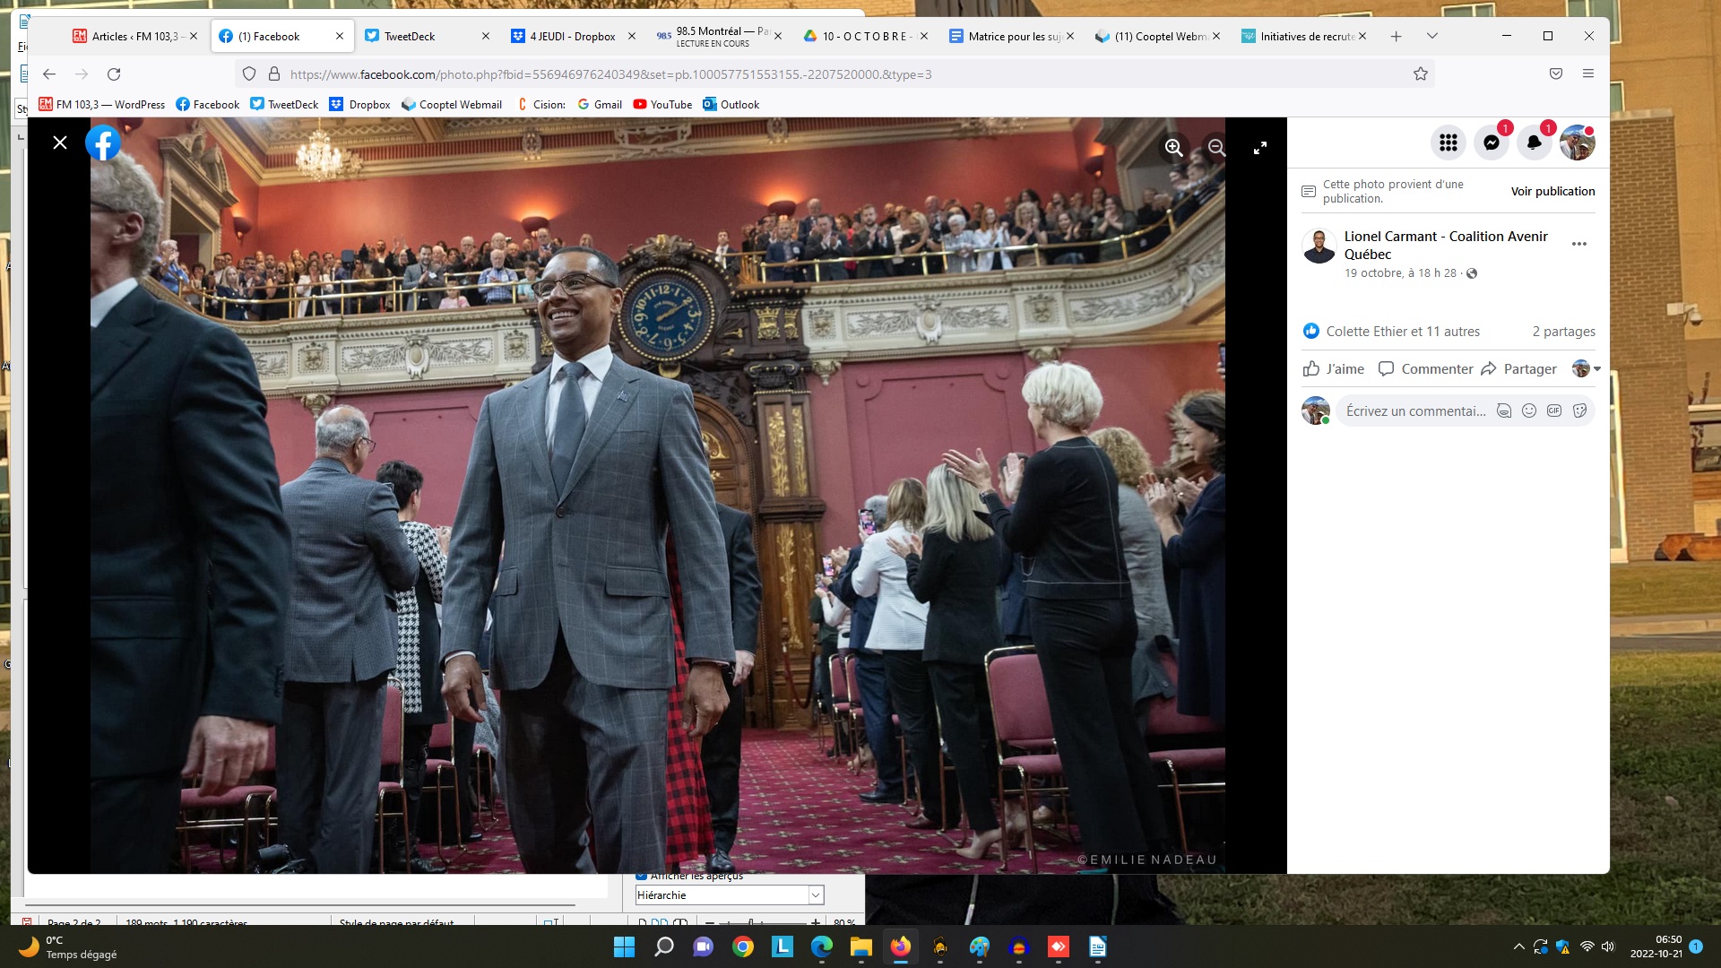Open the Hiérarchie combo box
1721x968 pixels.
pyautogui.click(x=816, y=895)
